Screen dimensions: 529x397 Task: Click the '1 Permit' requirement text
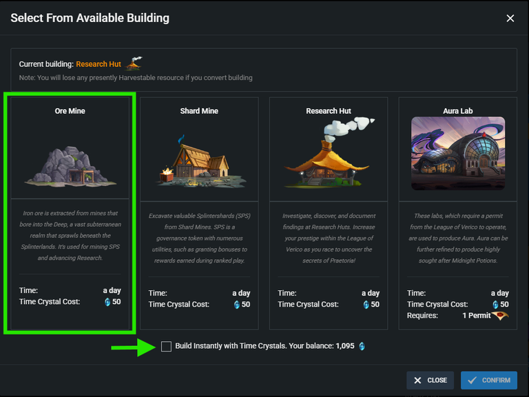[x=477, y=316]
